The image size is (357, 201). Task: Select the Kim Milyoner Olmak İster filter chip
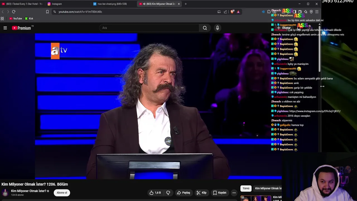click(x=268, y=188)
